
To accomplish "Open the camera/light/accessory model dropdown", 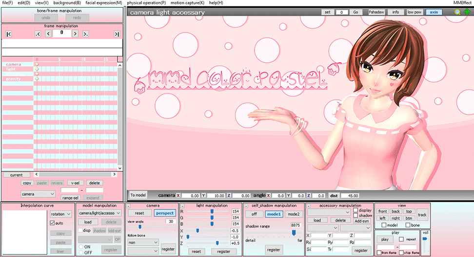I will click(x=99, y=213).
